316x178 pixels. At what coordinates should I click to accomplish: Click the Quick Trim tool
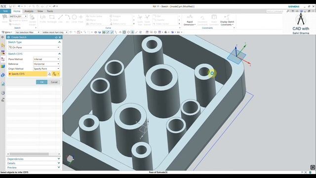click(x=140, y=20)
